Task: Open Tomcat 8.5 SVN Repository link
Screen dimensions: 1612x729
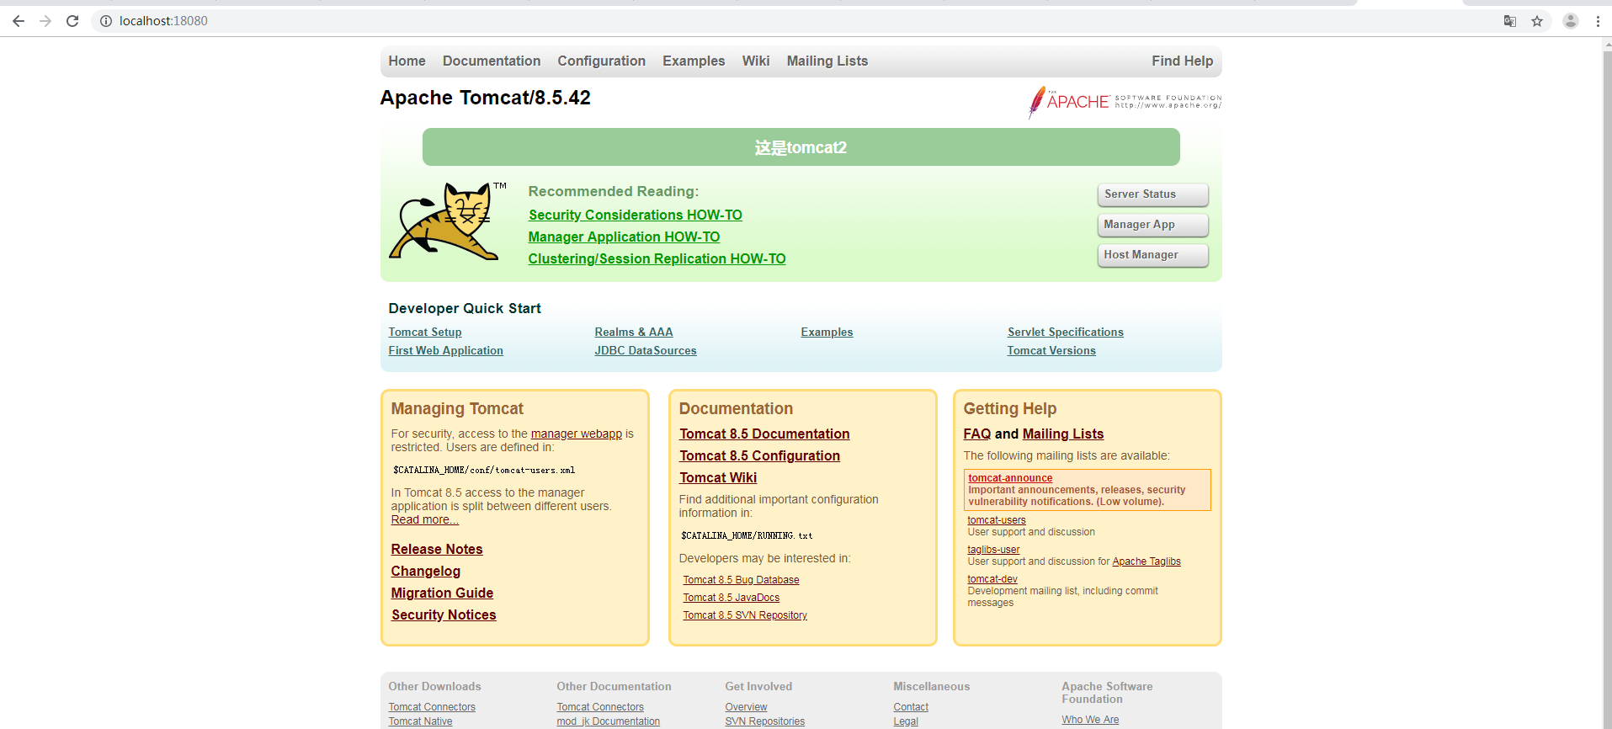Action: click(x=745, y=615)
